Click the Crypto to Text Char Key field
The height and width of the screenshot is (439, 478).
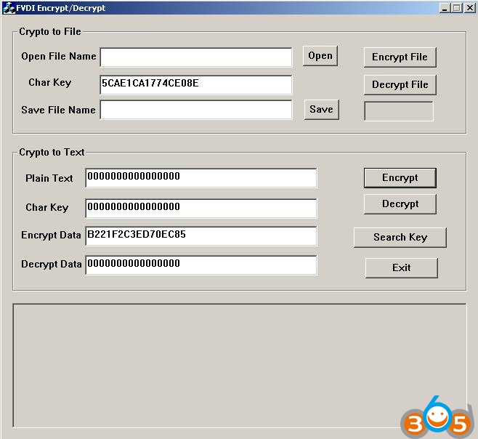[201, 209]
